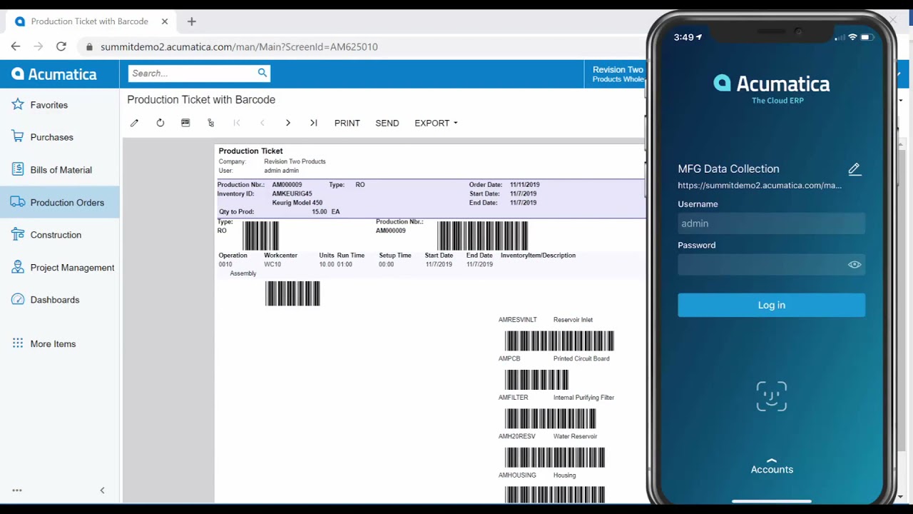Reload the browser page
Screen dimensions: 913x514
(x=61, y=46)
